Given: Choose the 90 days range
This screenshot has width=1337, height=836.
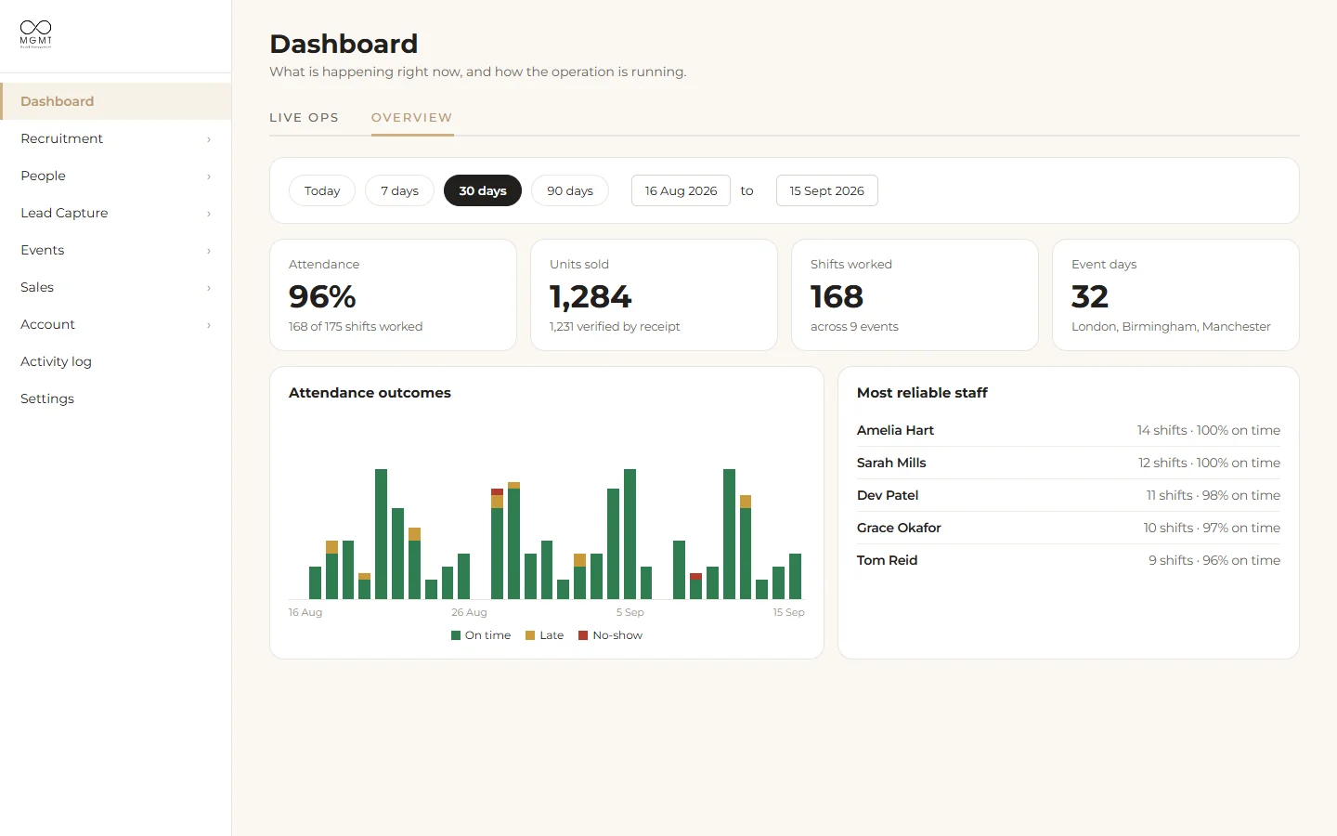Looking at the screenshot, I should point(570,190).
